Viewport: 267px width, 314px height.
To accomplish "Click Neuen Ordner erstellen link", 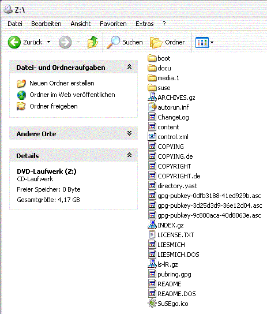I will click(x=62, y=83).
